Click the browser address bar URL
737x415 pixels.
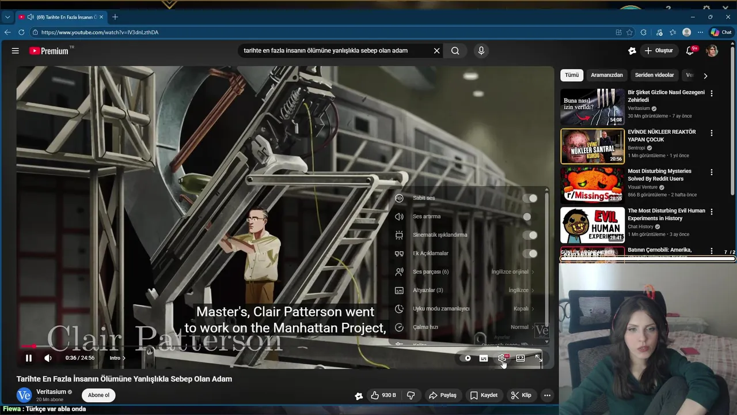coord(100,32)
